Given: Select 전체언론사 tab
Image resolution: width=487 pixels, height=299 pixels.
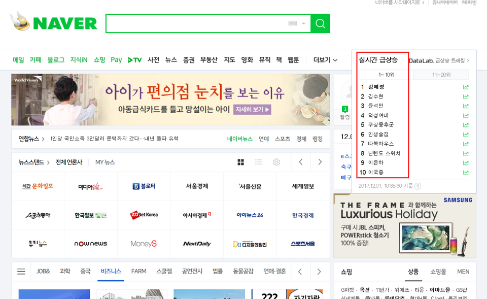Looking at the screenshot, I should pyautogui.click(x=69, y=162).
